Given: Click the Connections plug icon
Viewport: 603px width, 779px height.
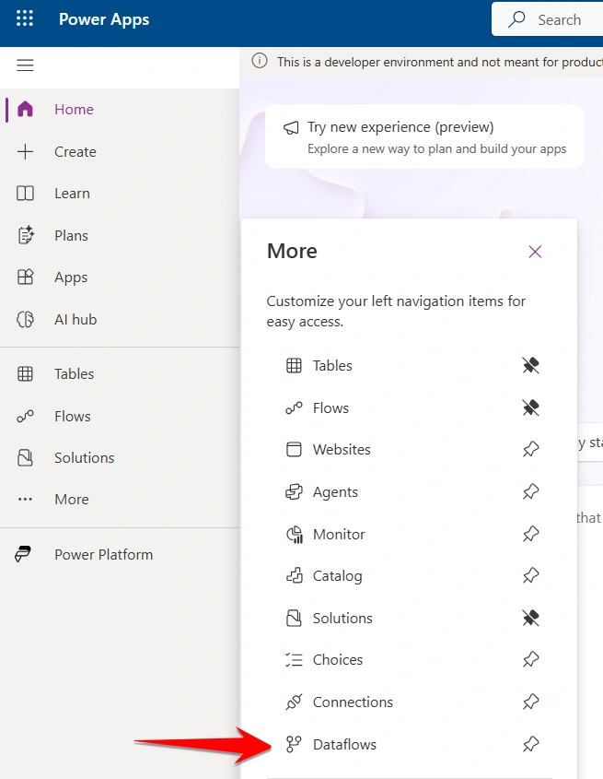Looking at the screenshot, I should 294,702.
